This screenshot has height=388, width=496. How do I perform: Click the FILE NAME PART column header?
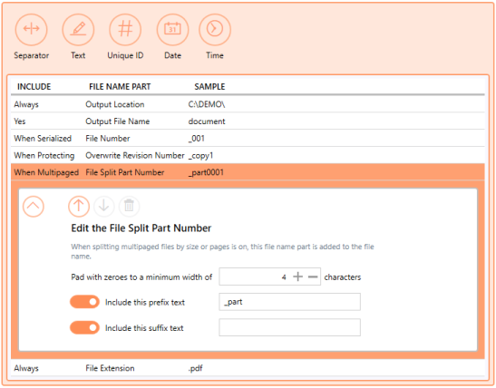[120, 87]
